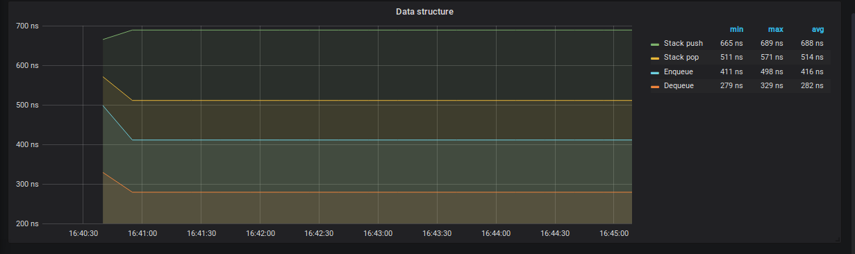Click the 16:44:30 time axis label

(x=555, y=234)
